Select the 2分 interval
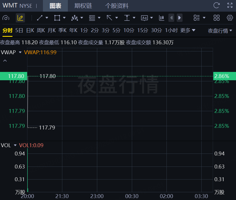The width and height of the screenshot is (236, 200). point(95,30)
